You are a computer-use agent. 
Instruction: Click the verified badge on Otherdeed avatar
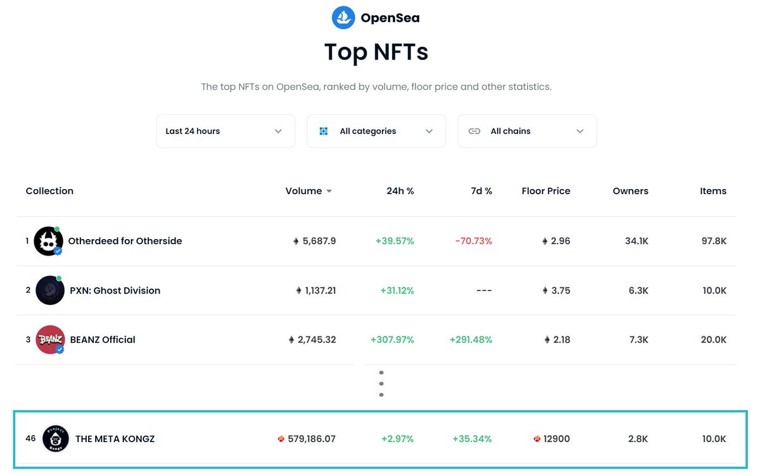point(58,251)
